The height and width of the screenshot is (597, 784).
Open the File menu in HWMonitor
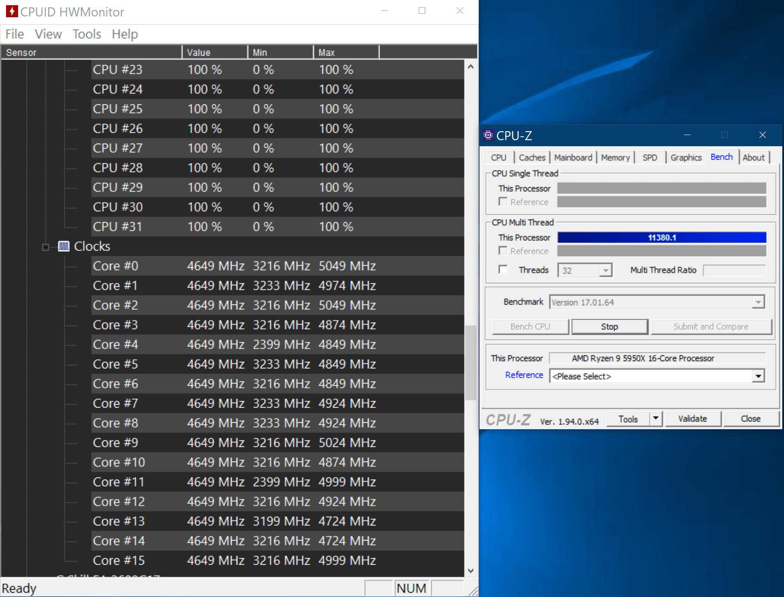pos(15,34)
